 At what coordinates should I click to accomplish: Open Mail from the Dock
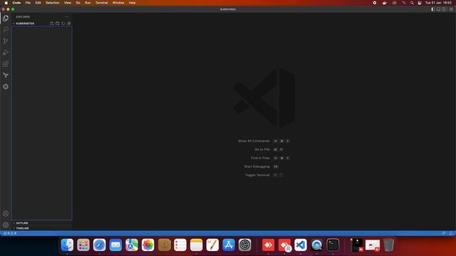point(115,245)
